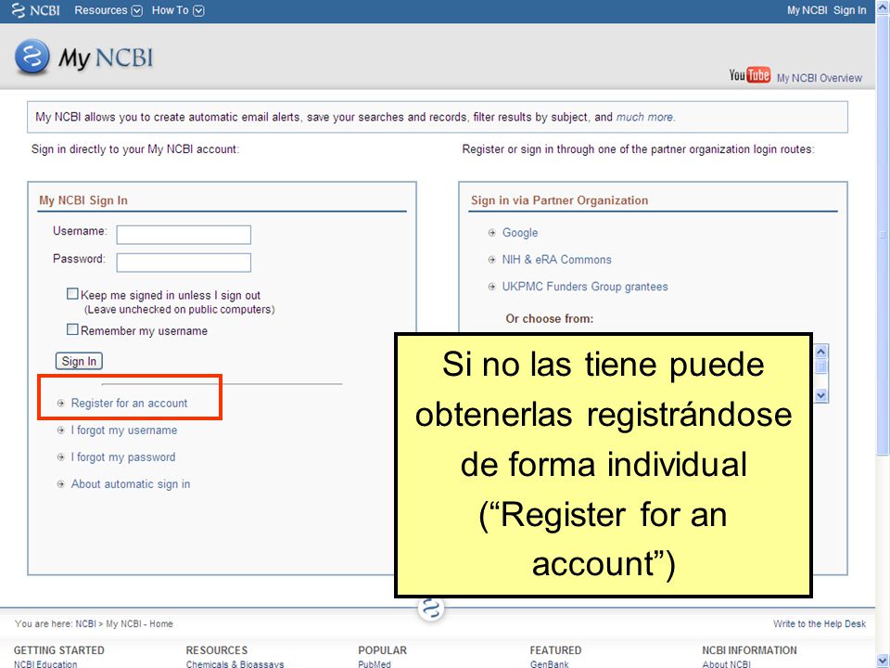
Task: Click the NCBI logo in top bar
Action: [x=35, y=10]
